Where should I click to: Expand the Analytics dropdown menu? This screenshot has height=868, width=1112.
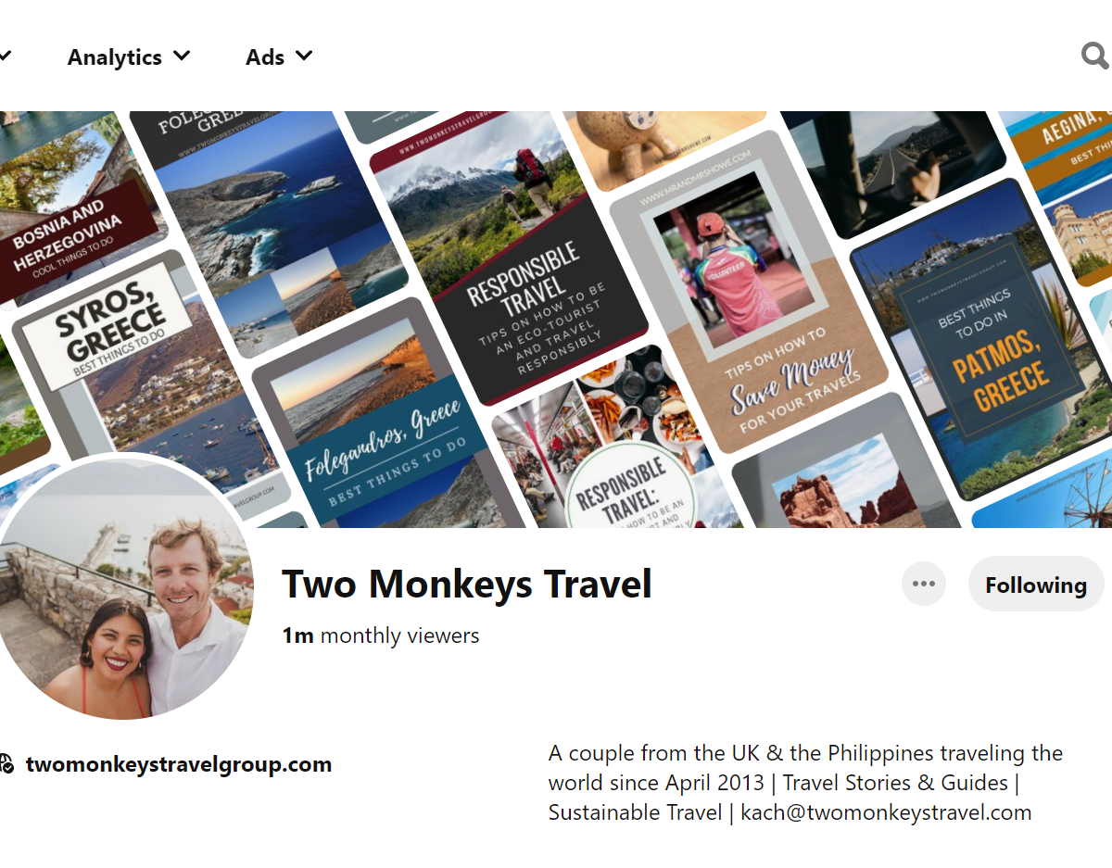coord(129,57)
